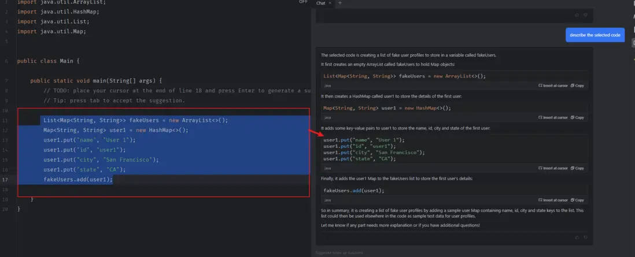635x257 pixels.
Task: Thumbs up the previous chat response
Action: click(577, 15)
